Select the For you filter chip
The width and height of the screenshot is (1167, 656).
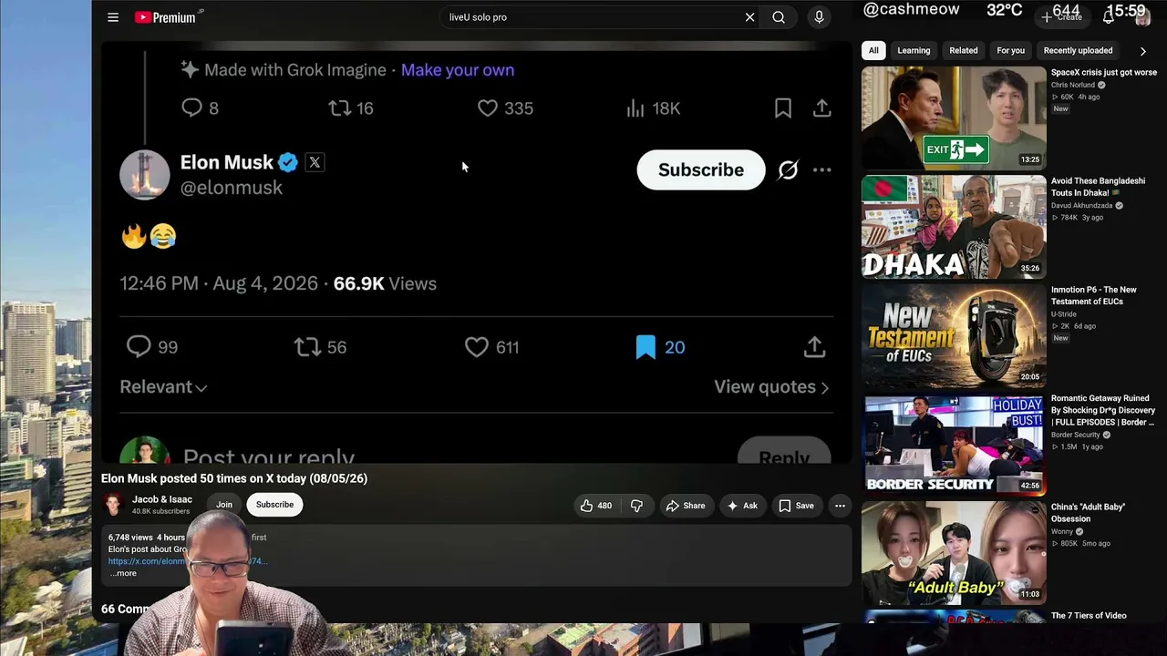(1010, 51)
